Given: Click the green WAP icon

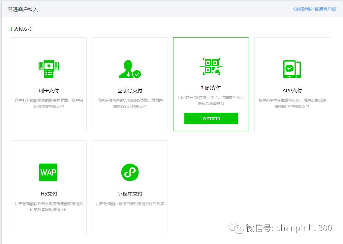Looking at the screenshot, I should (48, 173).
